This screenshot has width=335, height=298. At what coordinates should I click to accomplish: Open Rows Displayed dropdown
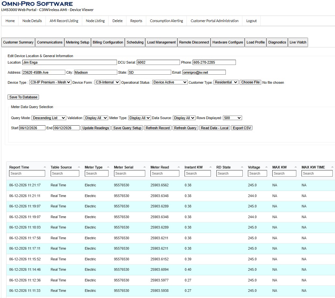232,118
